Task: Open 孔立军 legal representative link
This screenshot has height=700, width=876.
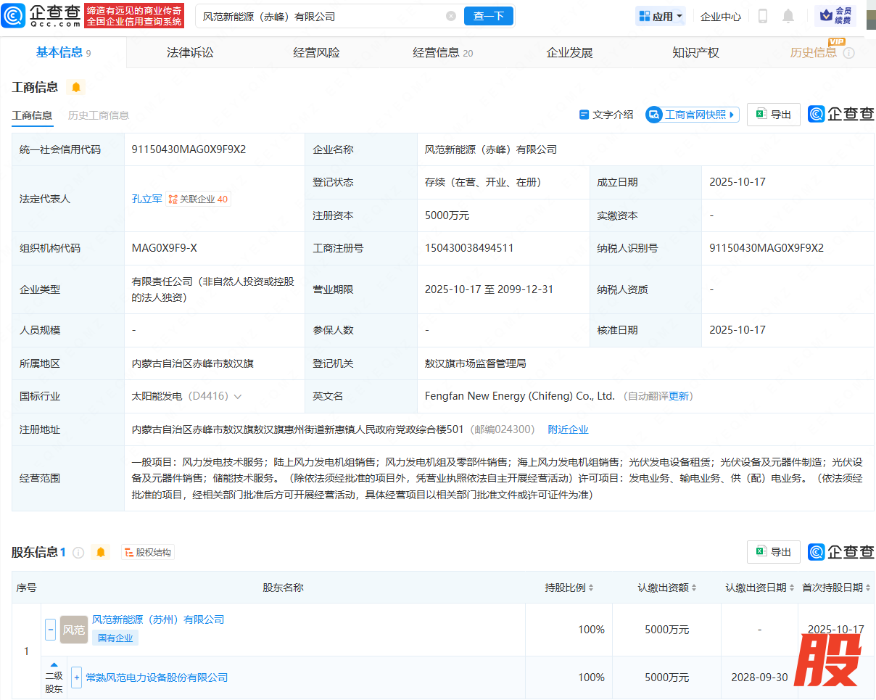Action: (x=146, y=199)
